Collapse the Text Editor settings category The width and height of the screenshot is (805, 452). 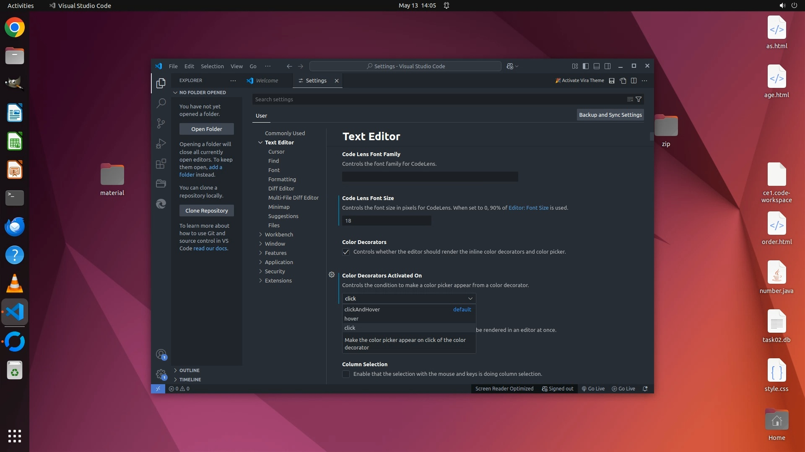[x=260, y=142]
